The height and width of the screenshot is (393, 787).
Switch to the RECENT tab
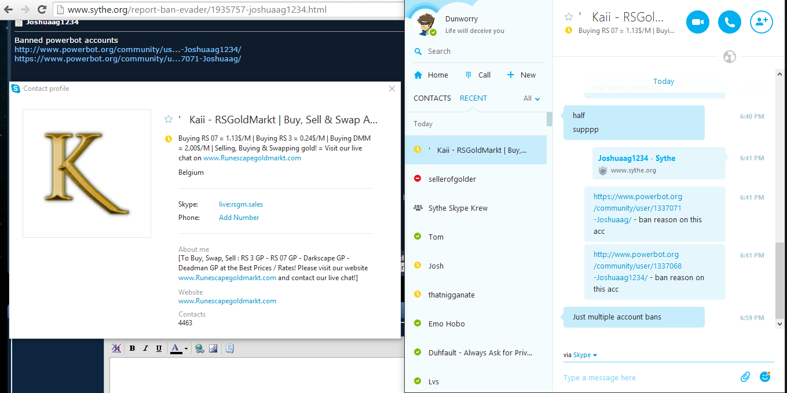pyautogui.click(x=473, y=98)
